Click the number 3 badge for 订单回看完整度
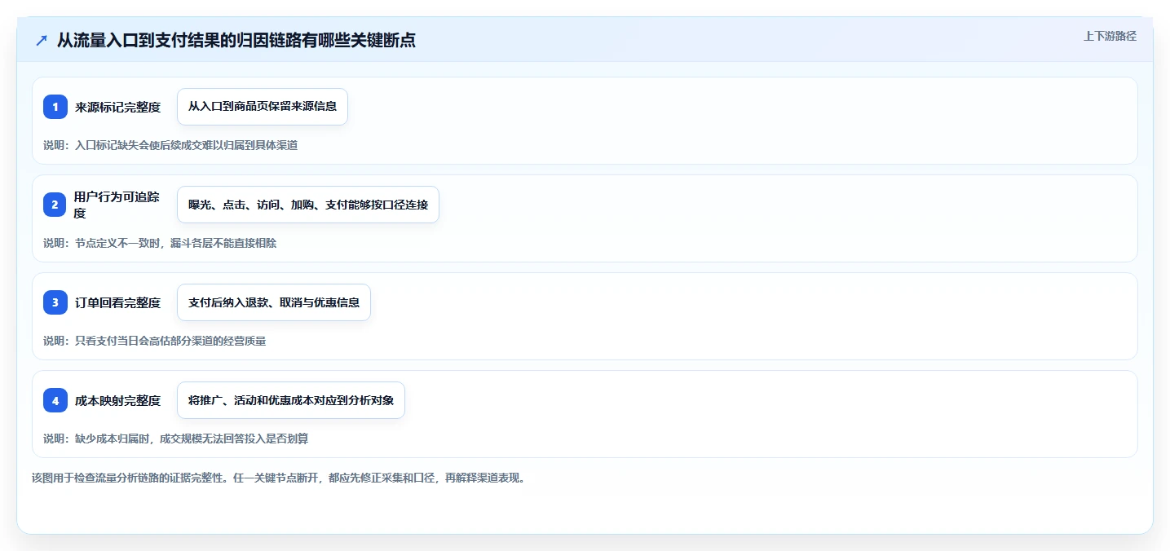This screenshot has height=551, width=1170. click(x=55, y=302)
